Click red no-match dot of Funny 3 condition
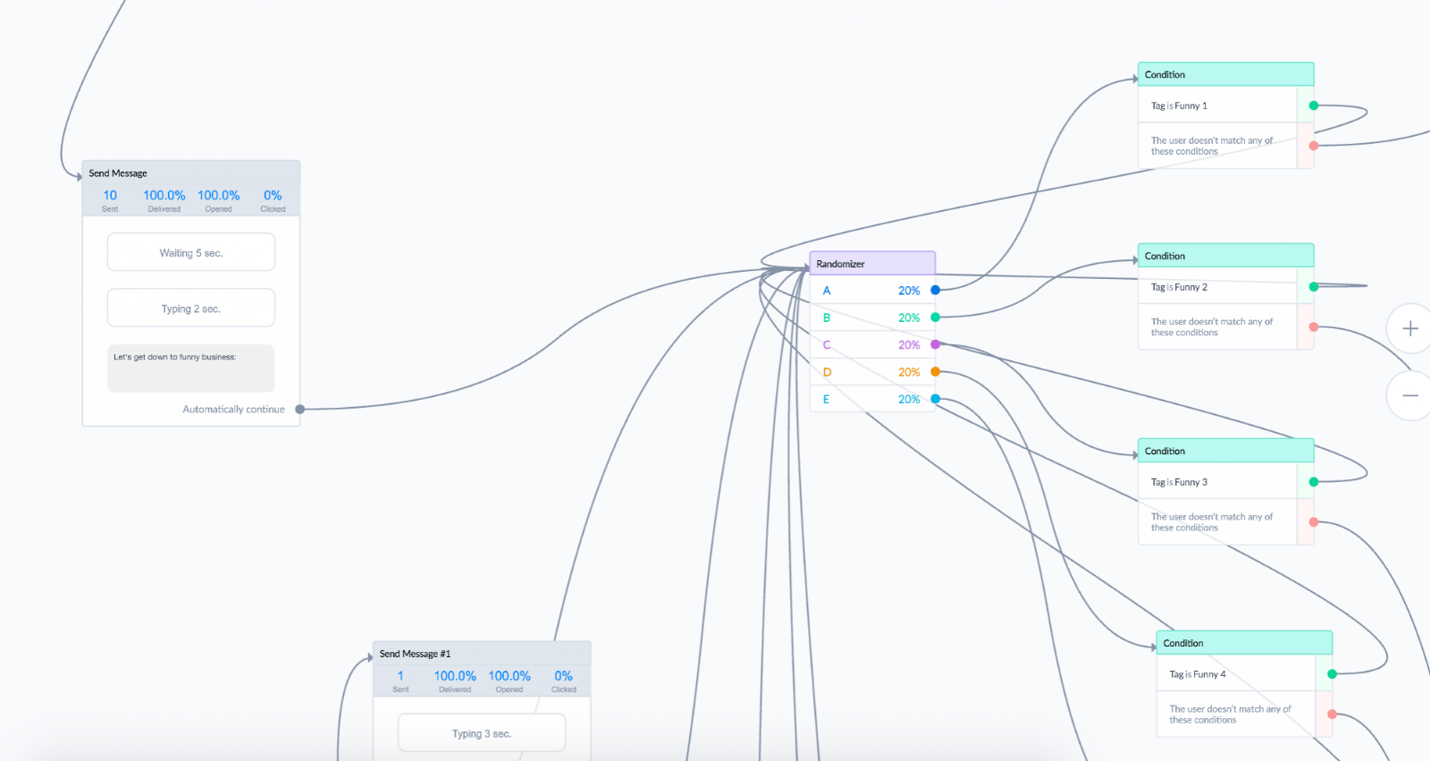This screenshot has width=1430, height=761. (1313, 522)
